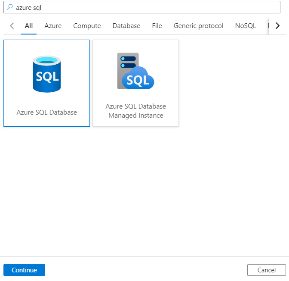289x281 pixels.
Task: Click the right tab-scroll chevron
Action: [277, 26]
